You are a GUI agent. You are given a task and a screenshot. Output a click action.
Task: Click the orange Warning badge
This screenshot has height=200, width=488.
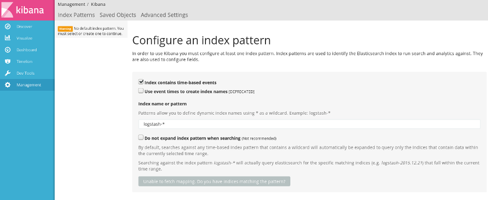pyautogui.click(x=65, y=29)
